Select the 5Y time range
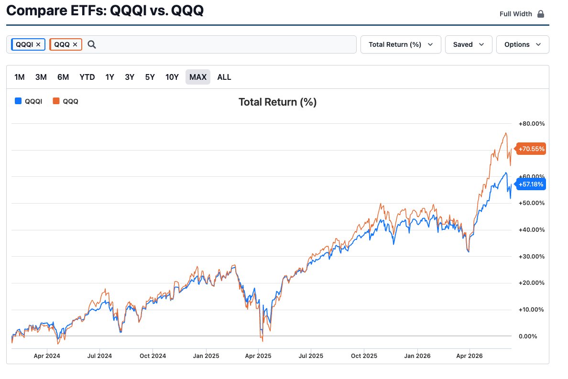Viewport: 568px width, 379px height. coord(150,77)
